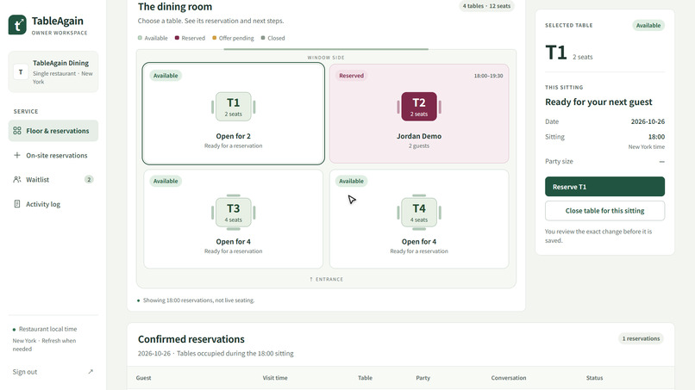Viewport: 695px width, 390px height.
Task: Click the 4 tables · 12 seats badge
Action: pyautogui.click(x=486, y=6)
